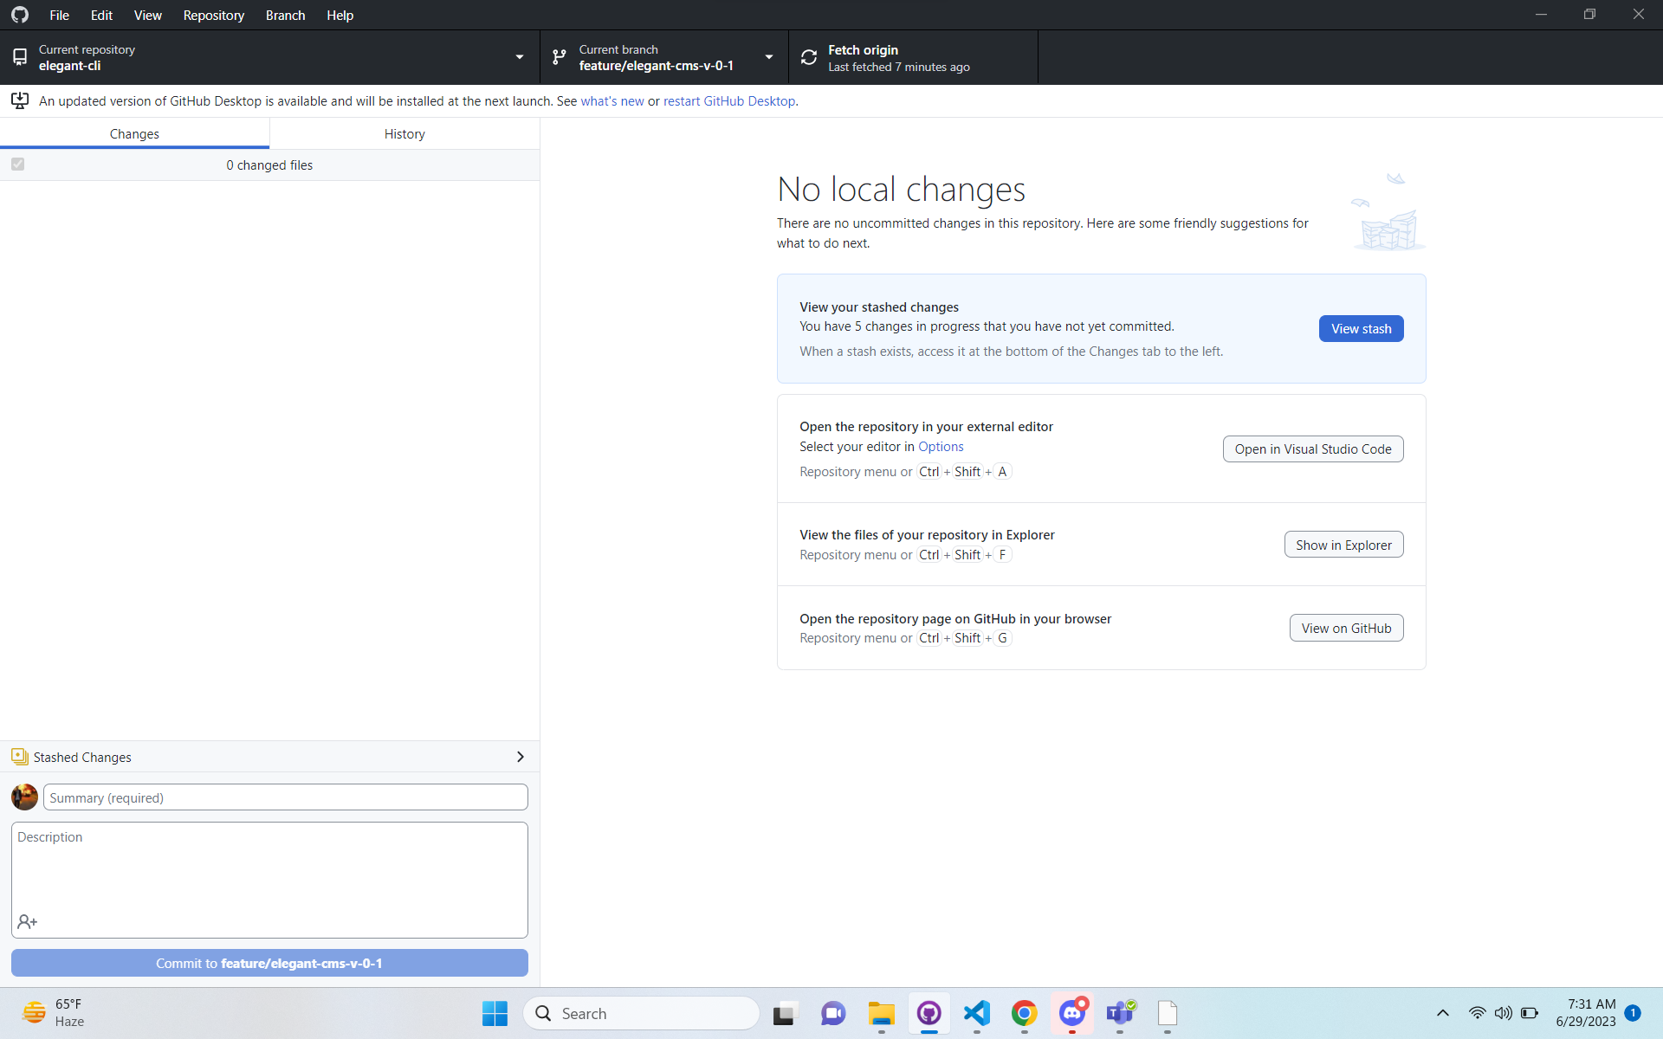Screen dimensions: 1663x1039
Task: Open Discord from the taskbar
Action: pos(1072,1013)
